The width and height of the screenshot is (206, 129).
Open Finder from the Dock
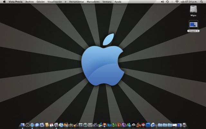(23, 125)
